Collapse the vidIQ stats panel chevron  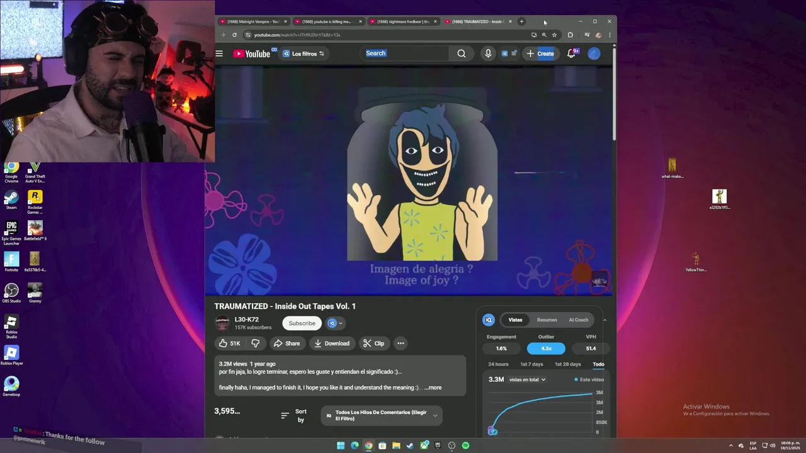[x=604, y=320]
